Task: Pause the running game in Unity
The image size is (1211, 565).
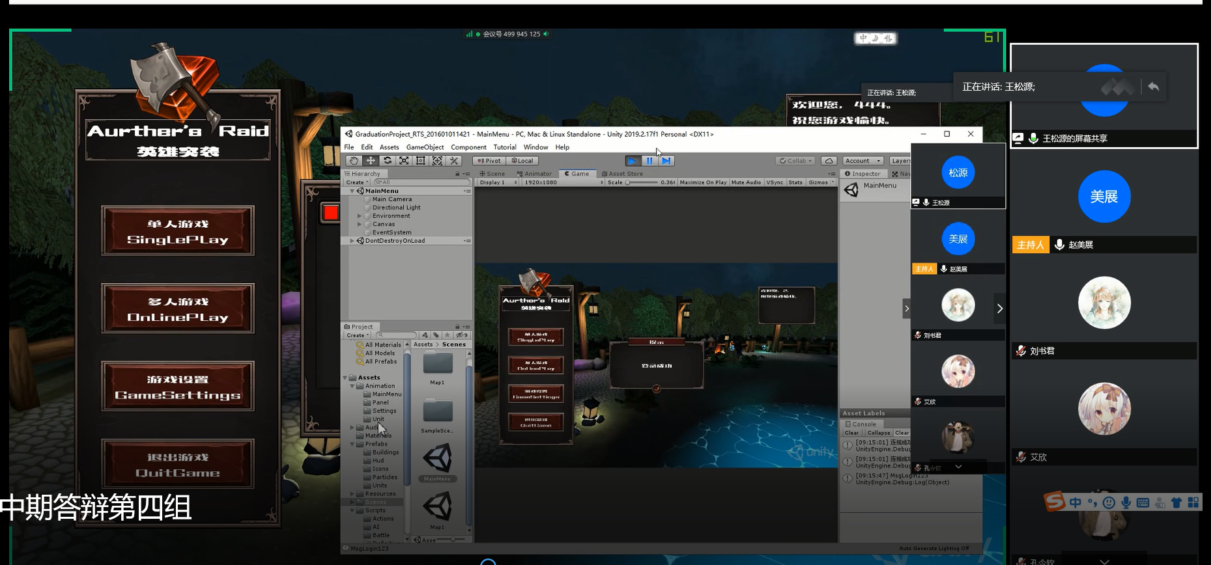Action: (649, 161)
